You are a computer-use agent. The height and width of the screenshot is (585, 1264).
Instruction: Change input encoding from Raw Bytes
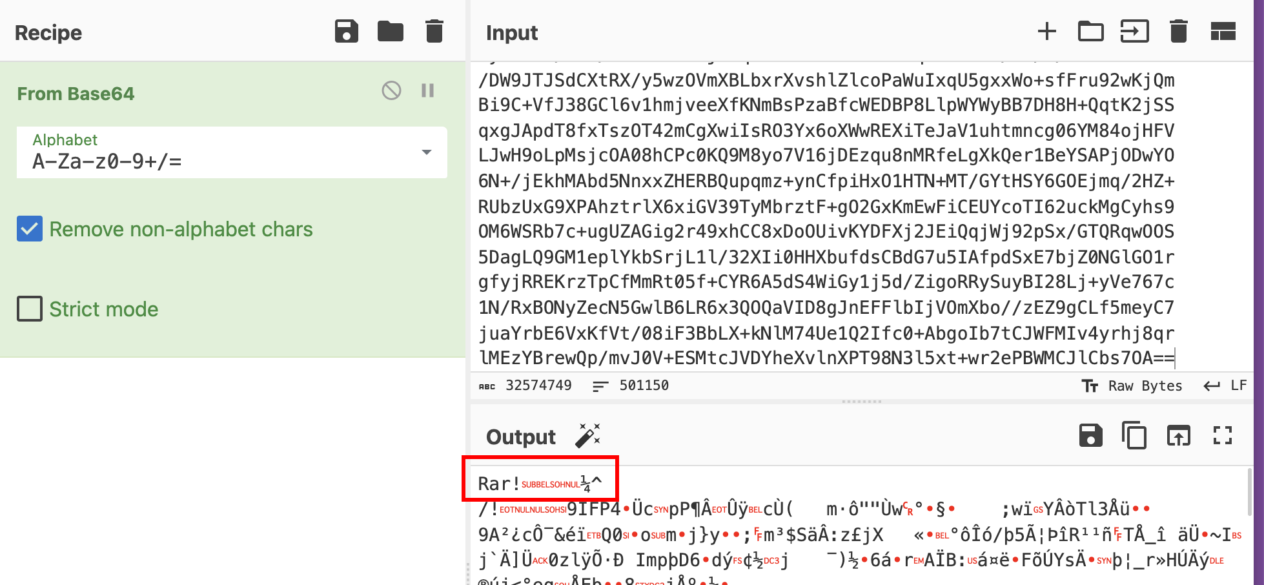[x=1132, y=385]
